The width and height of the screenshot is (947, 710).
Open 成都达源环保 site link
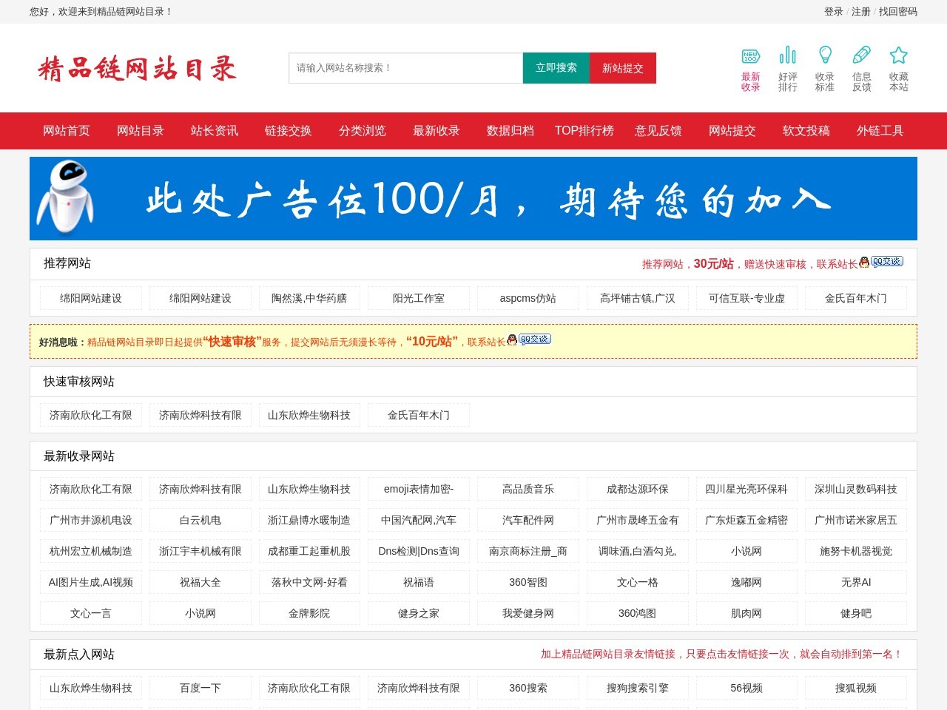[638, 489]
